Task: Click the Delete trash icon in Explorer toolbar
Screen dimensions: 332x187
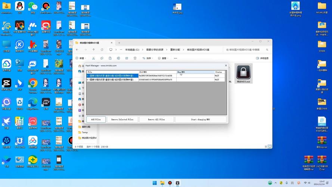Action: coord(135,58)
